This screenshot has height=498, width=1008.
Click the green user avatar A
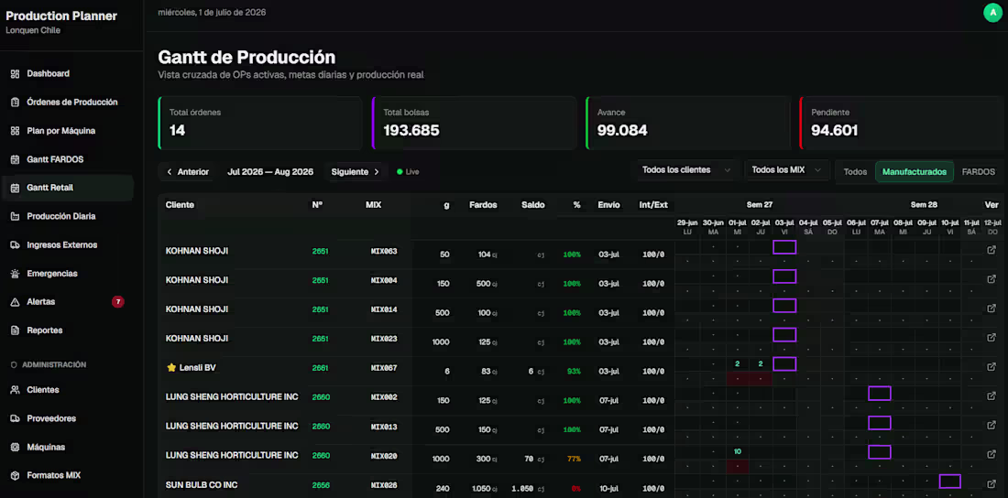(x=992, y=12)
